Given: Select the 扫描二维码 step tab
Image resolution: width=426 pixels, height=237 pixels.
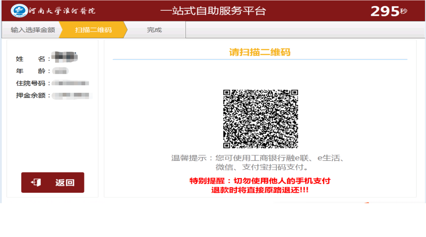Looking at the screenshot, I should [x=93, y=30].
